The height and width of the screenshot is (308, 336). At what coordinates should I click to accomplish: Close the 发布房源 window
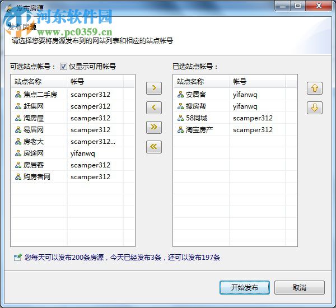tap(319, 6)
